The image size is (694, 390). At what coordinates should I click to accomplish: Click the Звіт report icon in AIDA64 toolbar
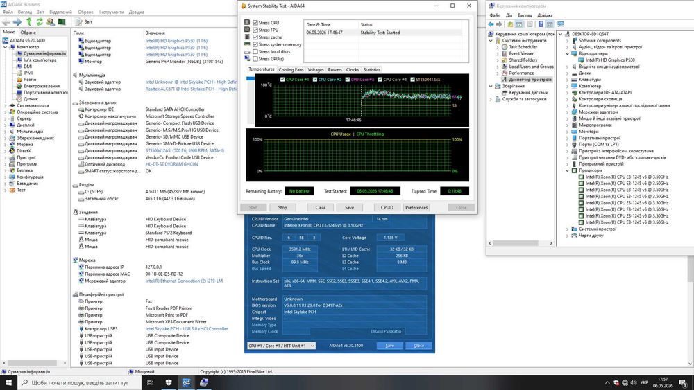pos(79,21)
